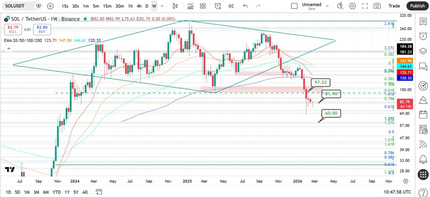Open the Chats sidebar panel

423,66
